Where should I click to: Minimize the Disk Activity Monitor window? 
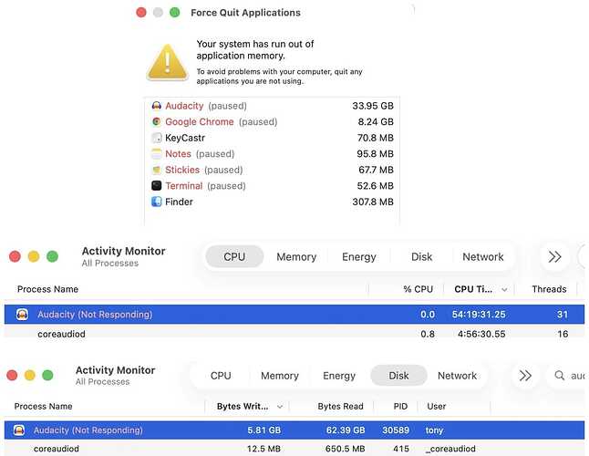(x=30, y=375)
